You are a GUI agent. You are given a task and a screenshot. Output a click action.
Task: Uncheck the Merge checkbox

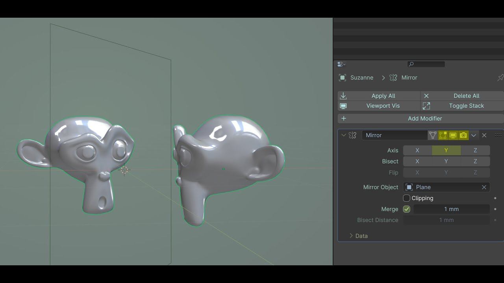tap(407, 209)
